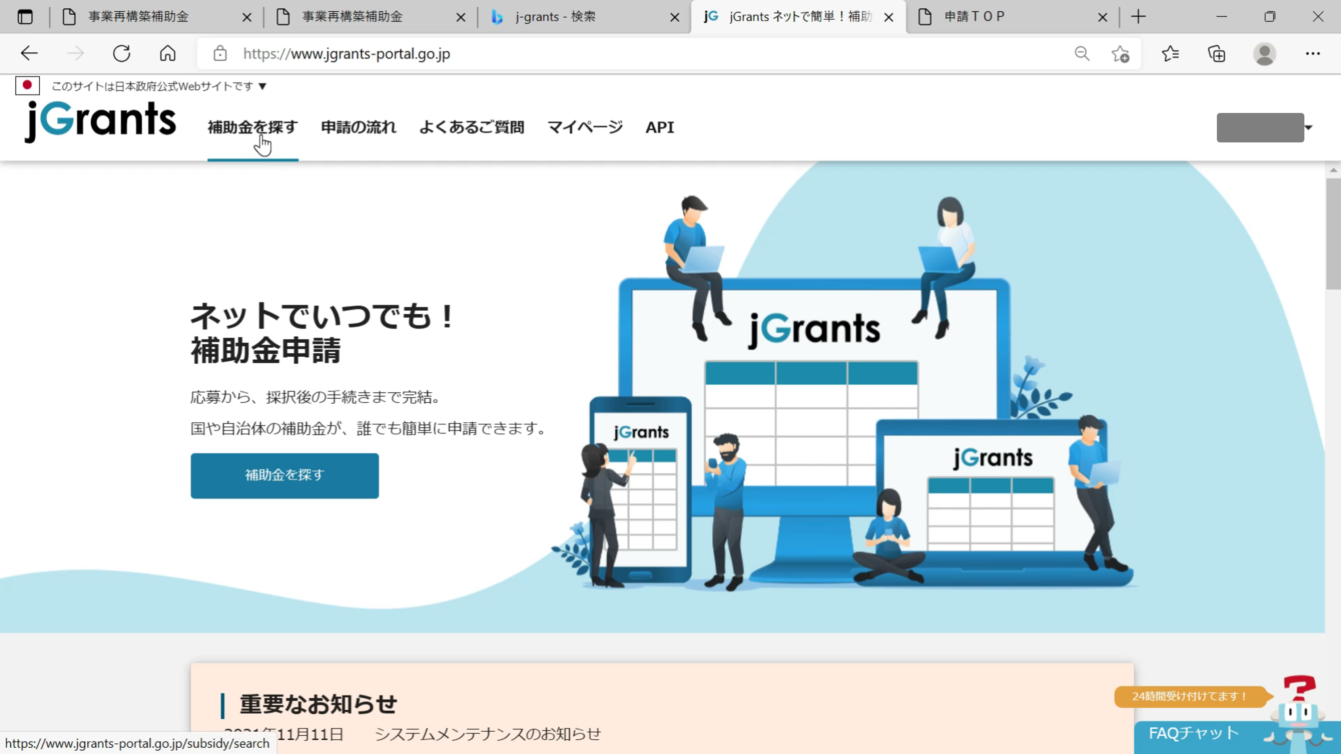Close the j-grants - 検索 tab
1341x754 pixels.
pos(675,17)
